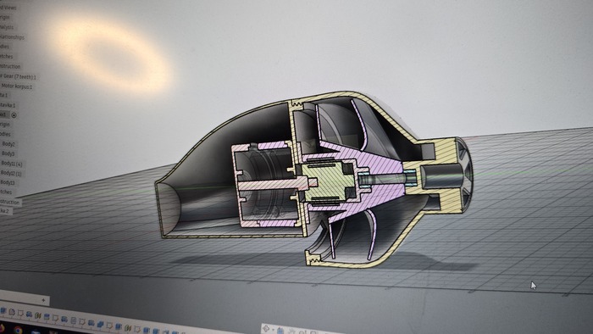
Task: Select Body2 in the browser tree
Action: click(x=8, y=144)
